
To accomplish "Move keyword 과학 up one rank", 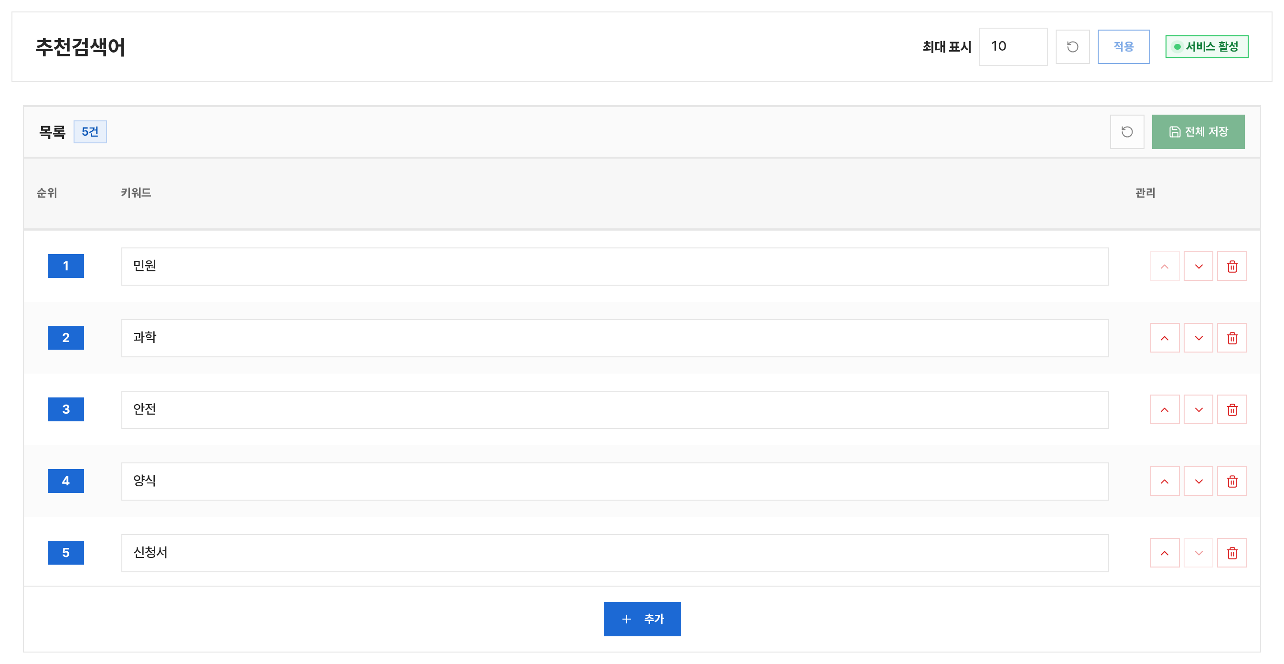I will click(x=1165, y=338).
